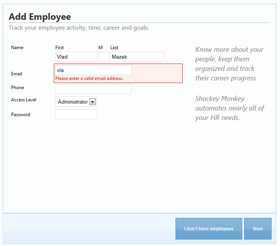The image size is (280, 246).
Task: Open the Access Level Administrator dropdown
Action: [76, 102]
